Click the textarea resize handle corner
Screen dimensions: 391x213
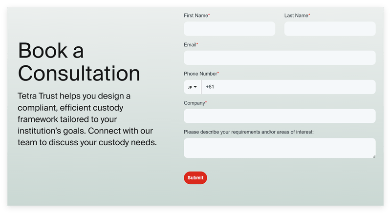(374, 156)
